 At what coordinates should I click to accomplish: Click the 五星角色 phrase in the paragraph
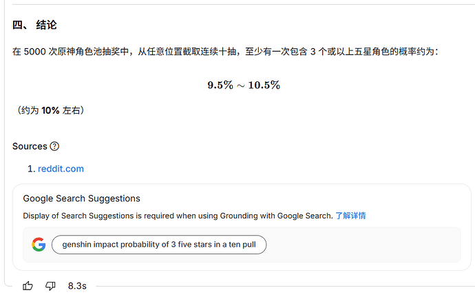372,52
